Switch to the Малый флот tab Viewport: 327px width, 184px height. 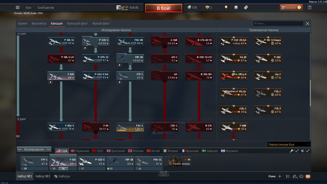pos(101,23)
